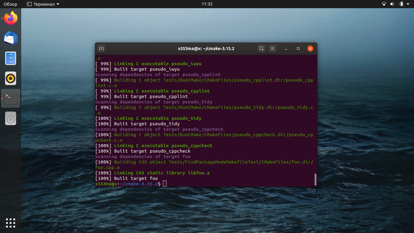Screen dimensions: 414x233
Task: Click the volume speaker icon in the top bar
Action: (x=392, y=4)
